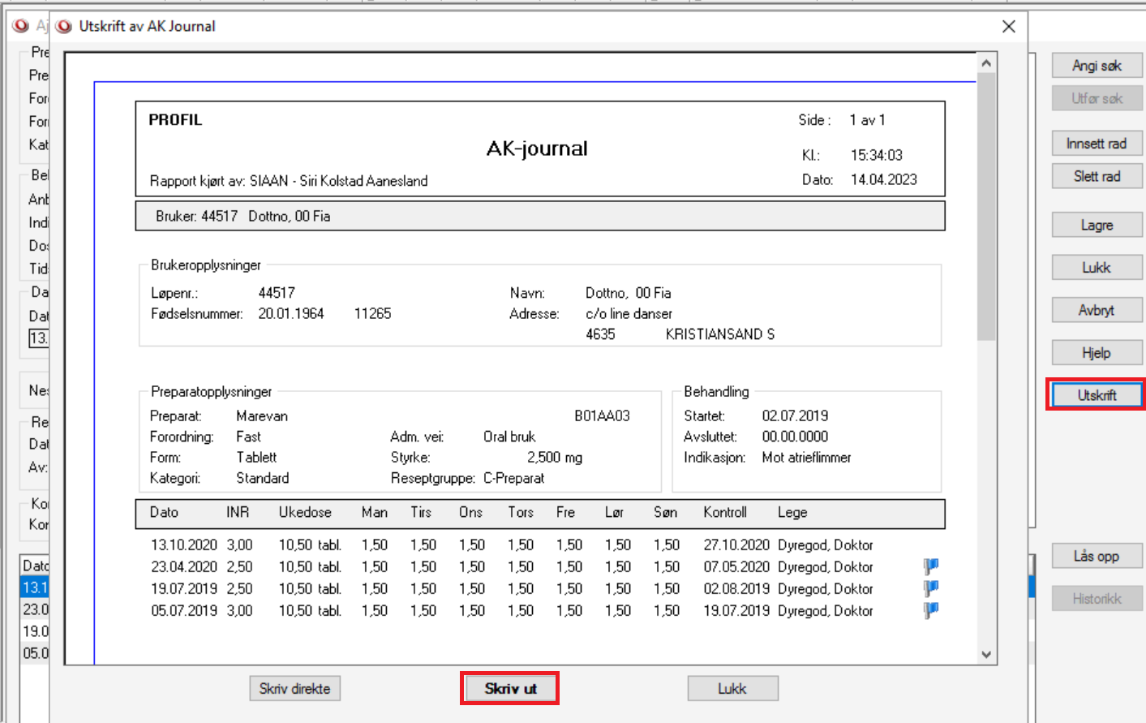Click the Utskrift button
1146x723 pixels.
[1097, 395]
